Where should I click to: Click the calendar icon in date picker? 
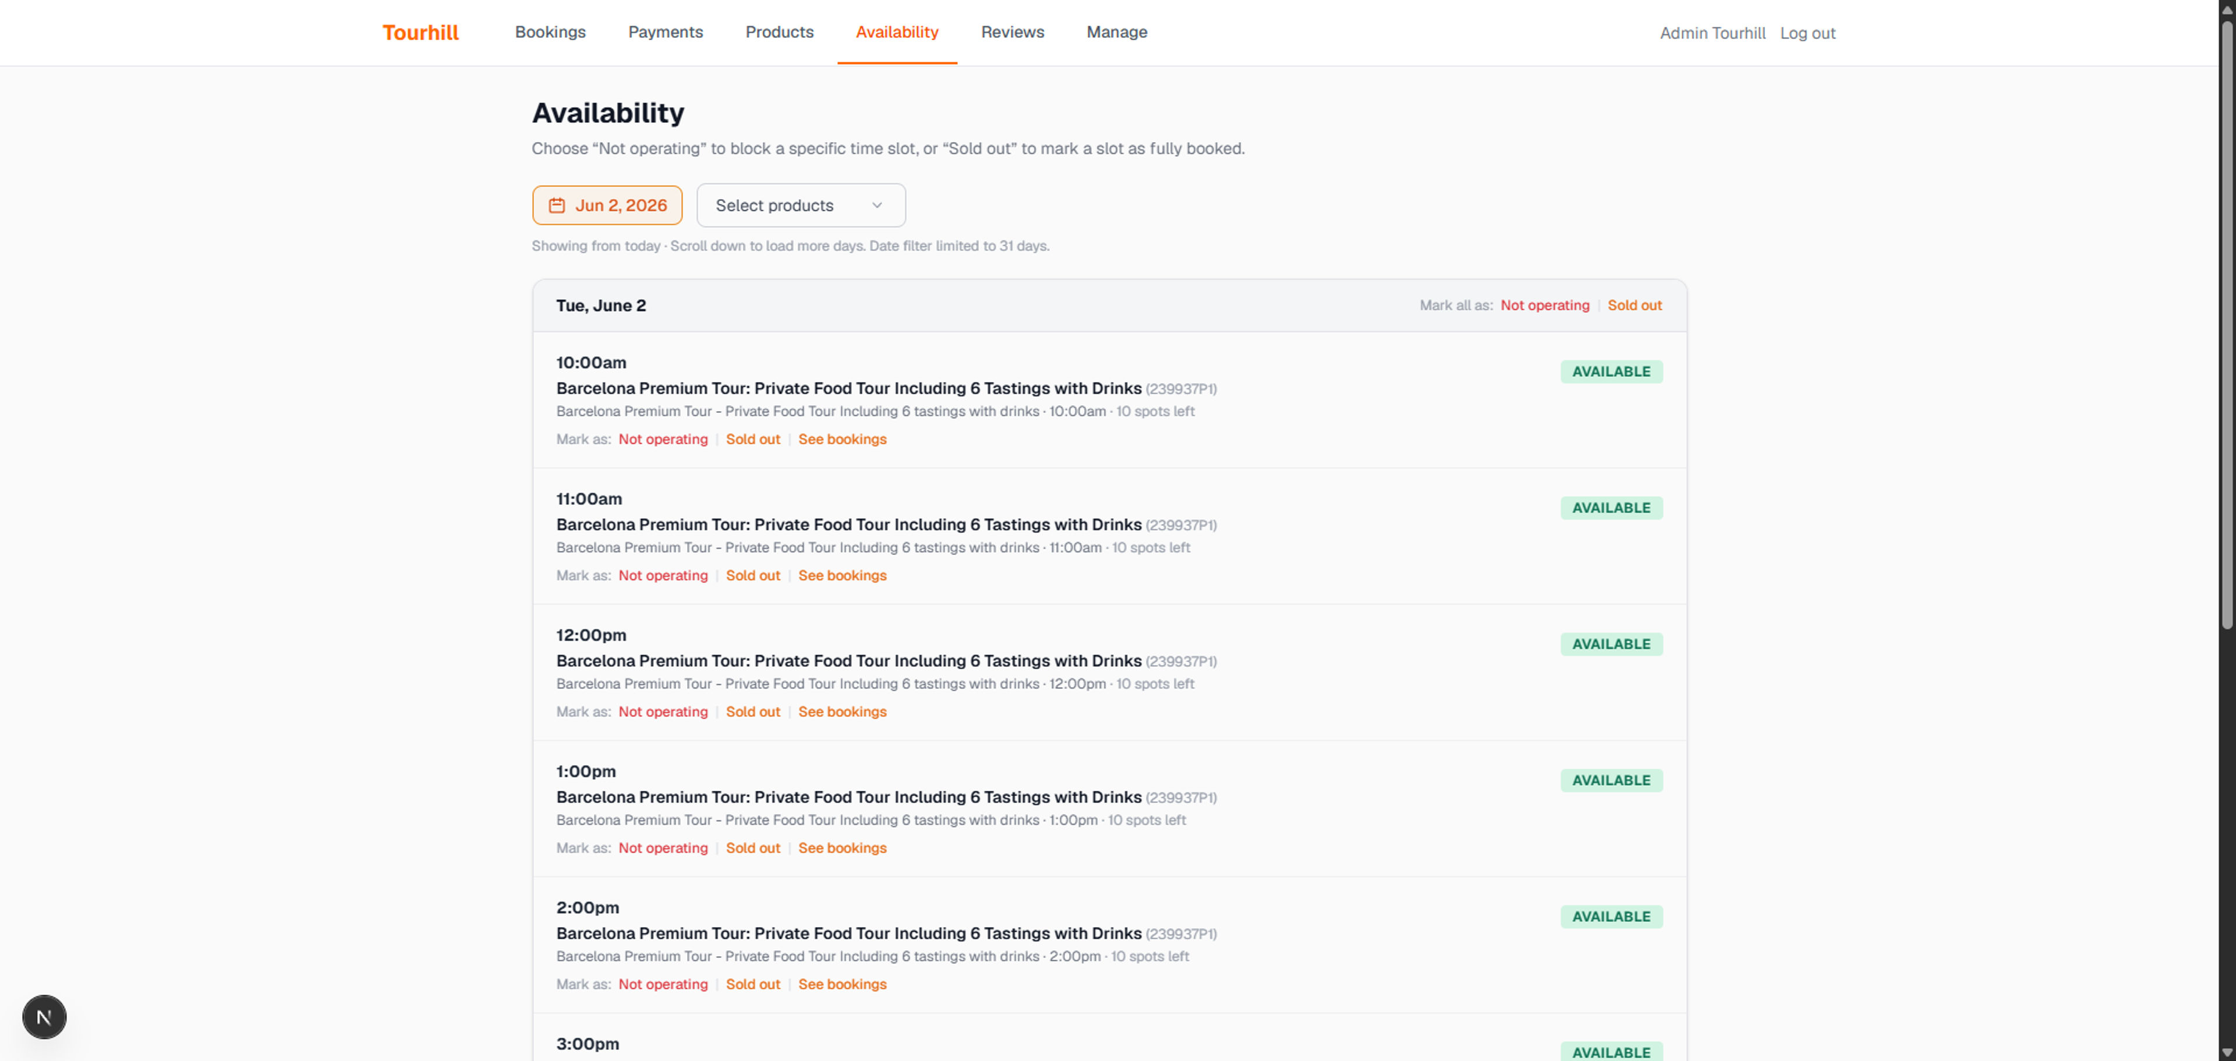pos(557,206)
